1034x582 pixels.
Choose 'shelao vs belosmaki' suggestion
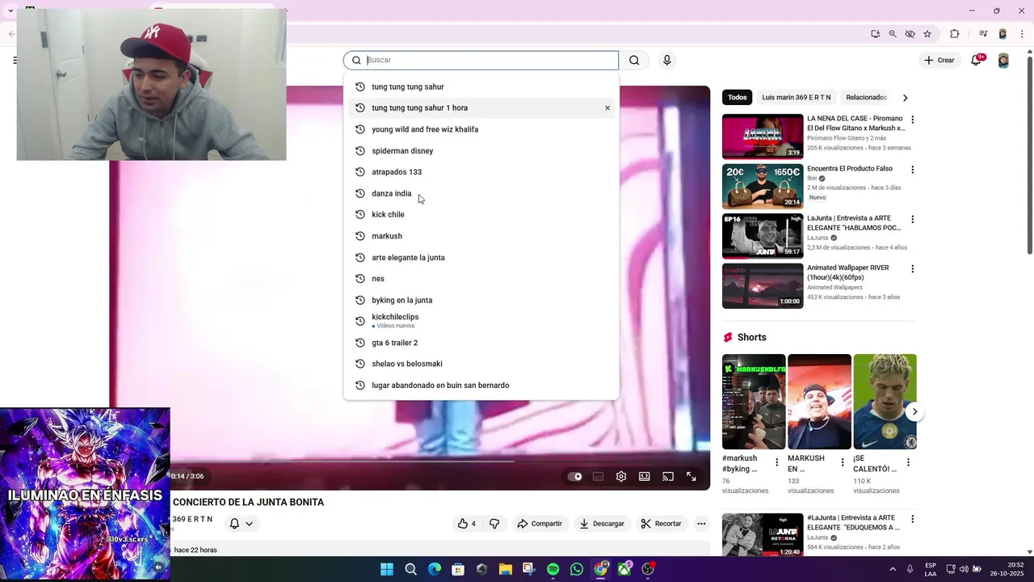coord(481,364)
